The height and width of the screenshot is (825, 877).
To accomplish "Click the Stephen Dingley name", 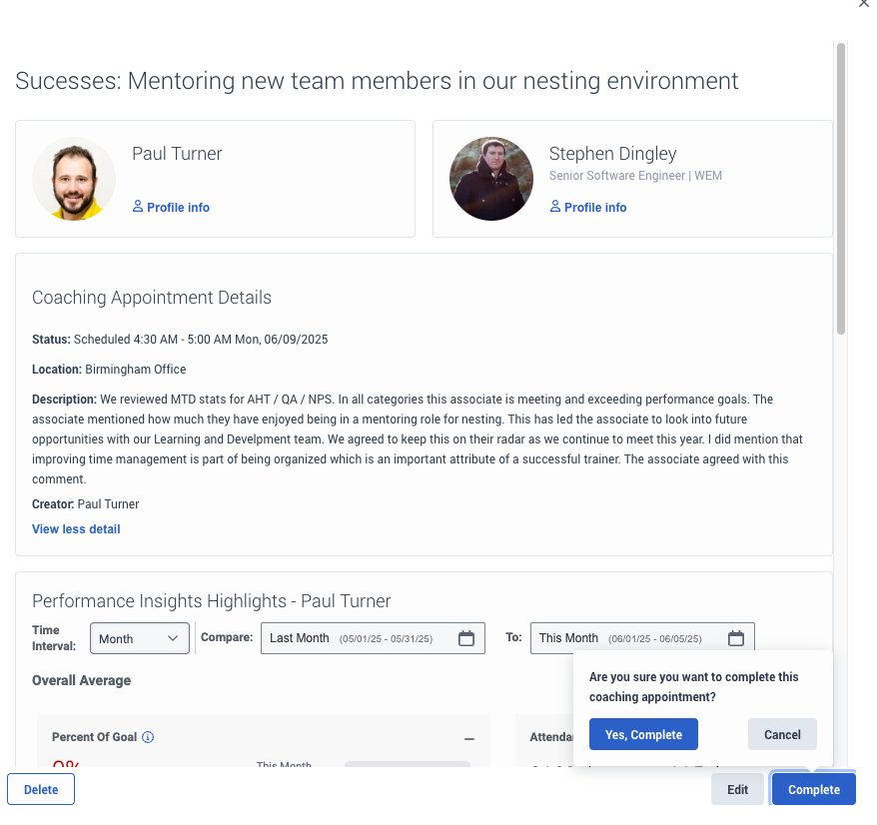I will (612, 153).
